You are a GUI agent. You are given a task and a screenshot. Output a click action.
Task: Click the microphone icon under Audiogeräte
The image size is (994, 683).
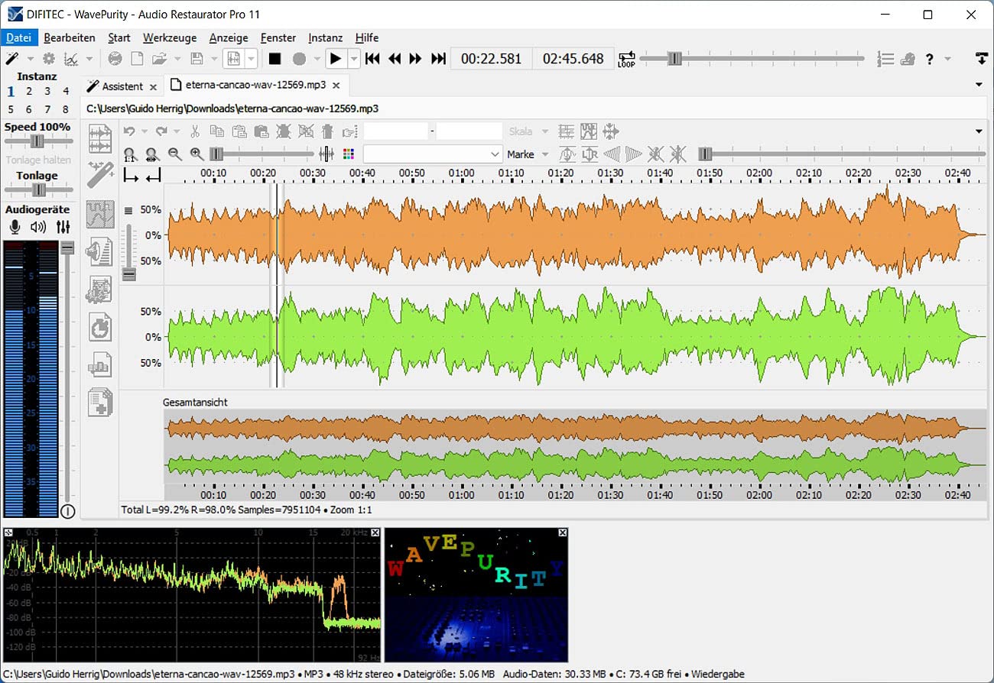pos(15,226)
